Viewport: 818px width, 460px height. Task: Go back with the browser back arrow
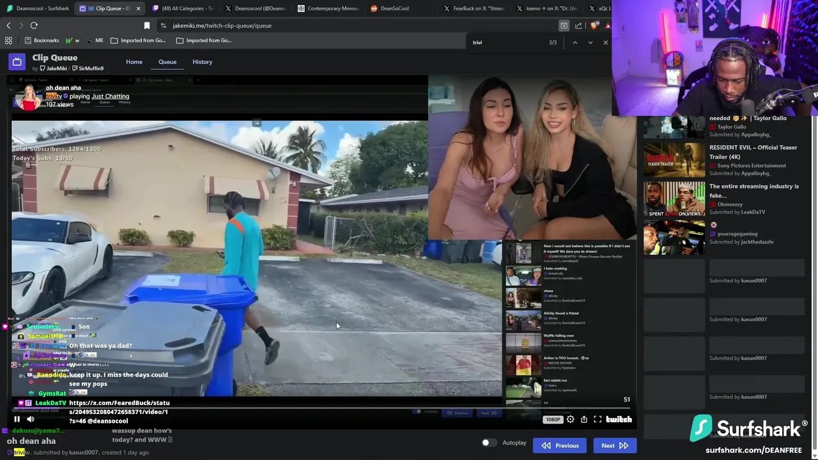pos(8,26)
